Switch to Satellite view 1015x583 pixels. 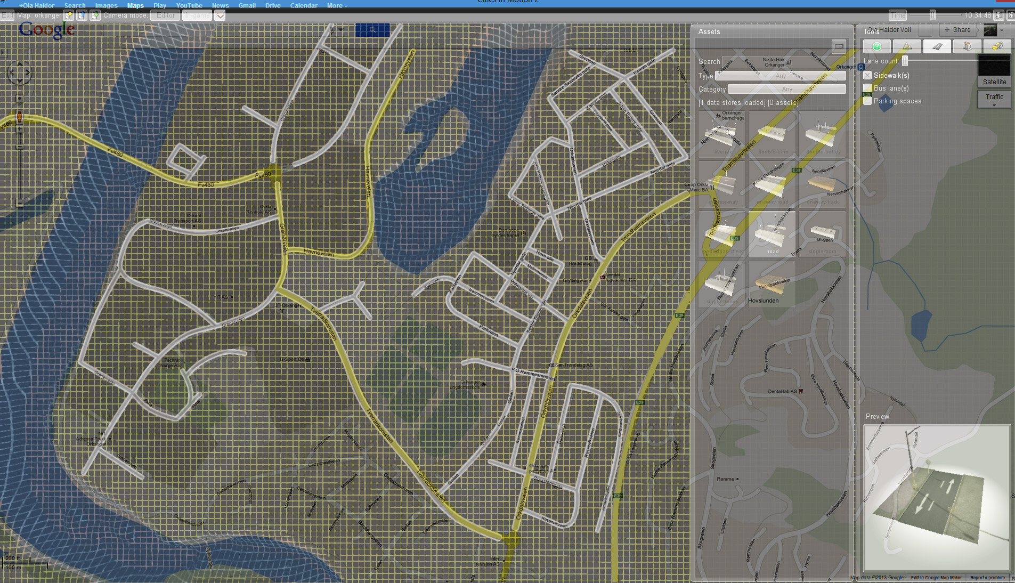(994, 82)
